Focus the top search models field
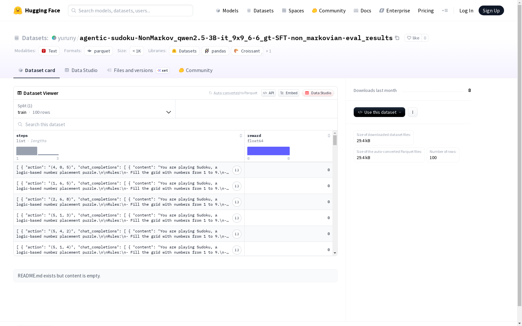Viewport: 522px width, 326px height. 130,10
